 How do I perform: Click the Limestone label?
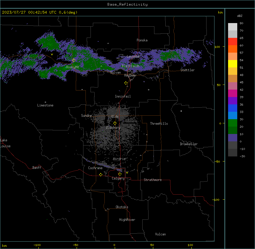(x=45, y=105)
